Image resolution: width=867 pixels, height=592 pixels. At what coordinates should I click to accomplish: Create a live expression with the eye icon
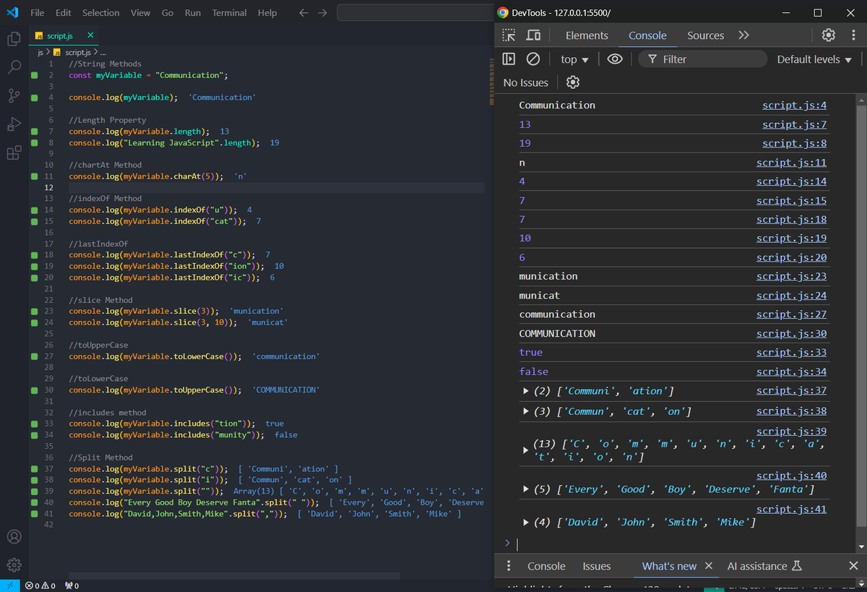click(615, 59)
